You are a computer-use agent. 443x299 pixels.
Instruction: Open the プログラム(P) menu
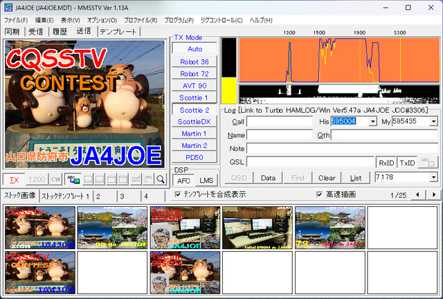pyautogui.click(x=179, y=20)
